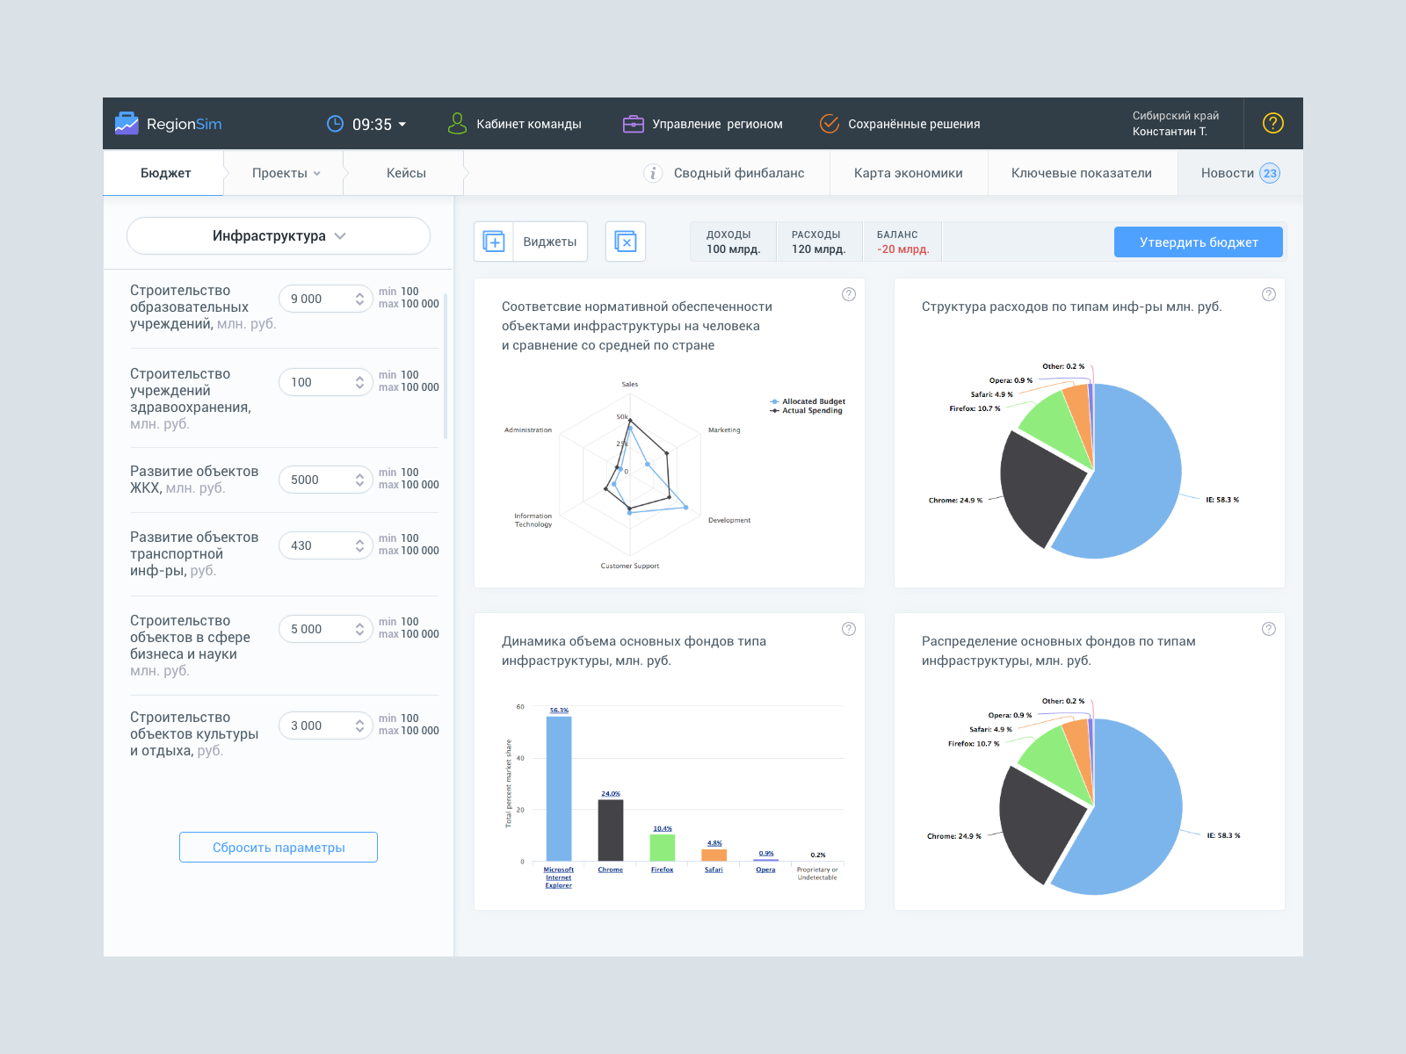The height and width of the screenshot is (1054, 1406).
Task: Click the 3 000 культуры и отдыха field
Action: pyautogui.click(x=326, y=726)
